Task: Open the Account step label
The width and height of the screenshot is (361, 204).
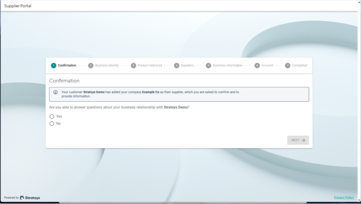Action: [267, 65]
